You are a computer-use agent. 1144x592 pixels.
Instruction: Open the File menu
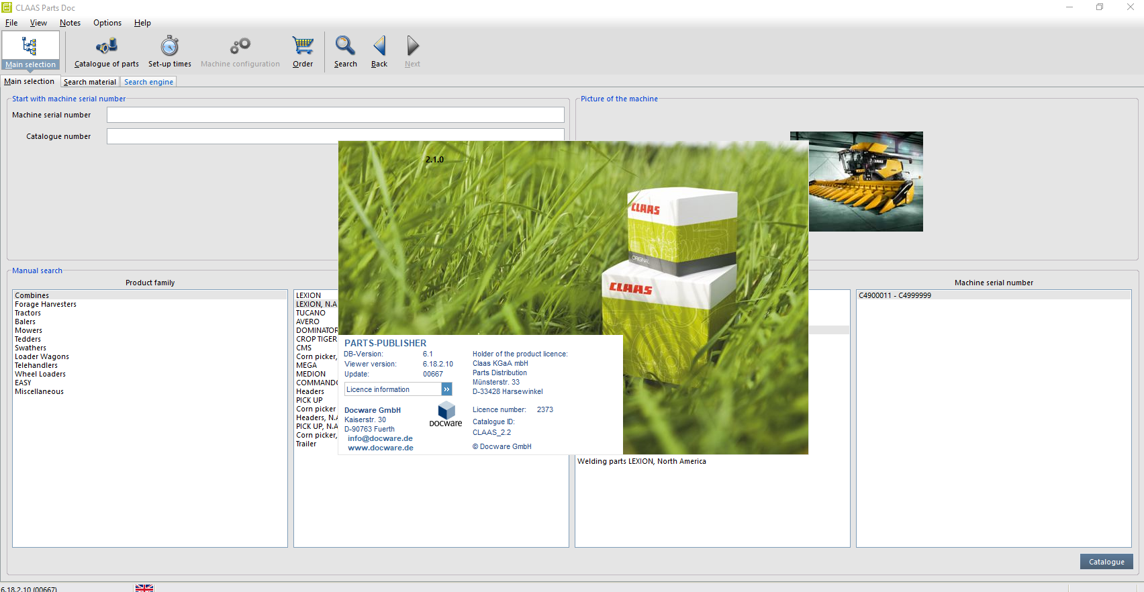pyautogui.click(x=11, y=23)
